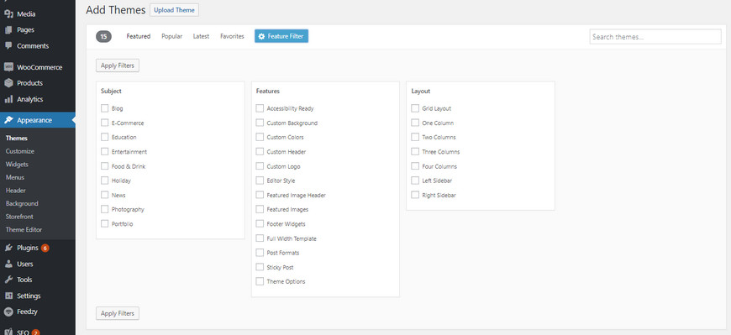The height and width of the screenshot is (335, 731).
Task: Select the Two Columns checkbox
Action: (415, 137)
